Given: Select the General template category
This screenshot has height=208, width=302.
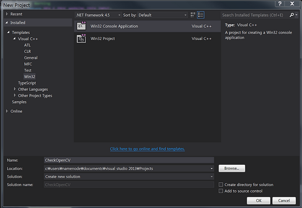Looking at the screenshot, I should [31, 58].
